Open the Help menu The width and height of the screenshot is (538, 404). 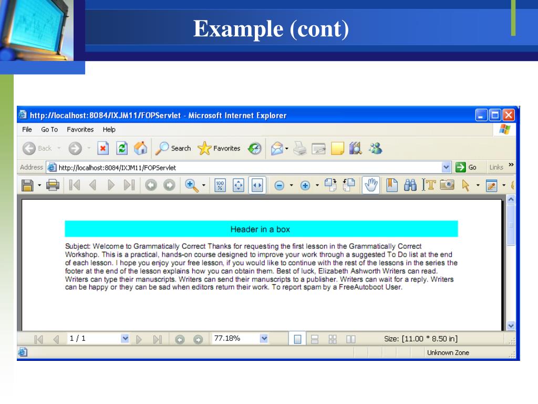click(x=109, y=129)
